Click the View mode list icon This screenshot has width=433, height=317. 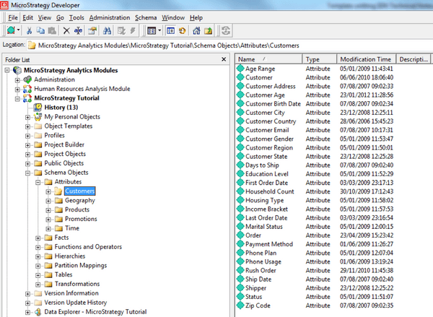[152, 30]
